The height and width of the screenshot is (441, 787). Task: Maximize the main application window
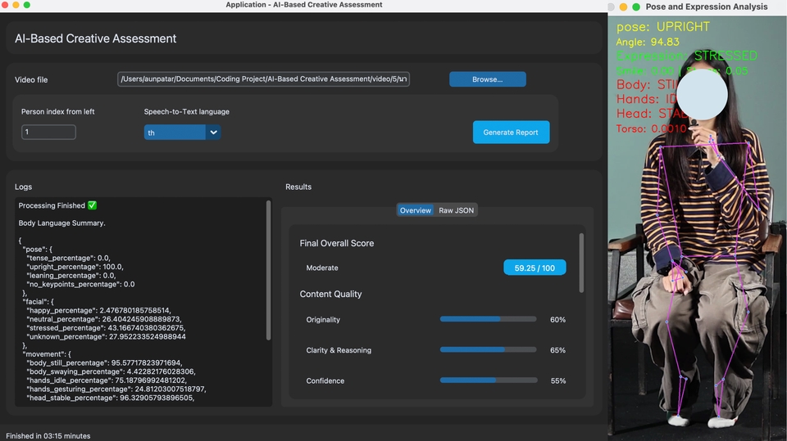(28, 5)
